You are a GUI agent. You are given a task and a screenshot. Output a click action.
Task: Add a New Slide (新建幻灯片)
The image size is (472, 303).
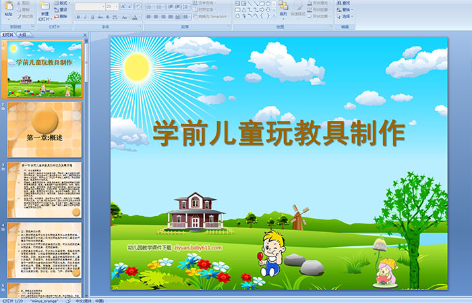pyautogui.click(x=45, y=11)
